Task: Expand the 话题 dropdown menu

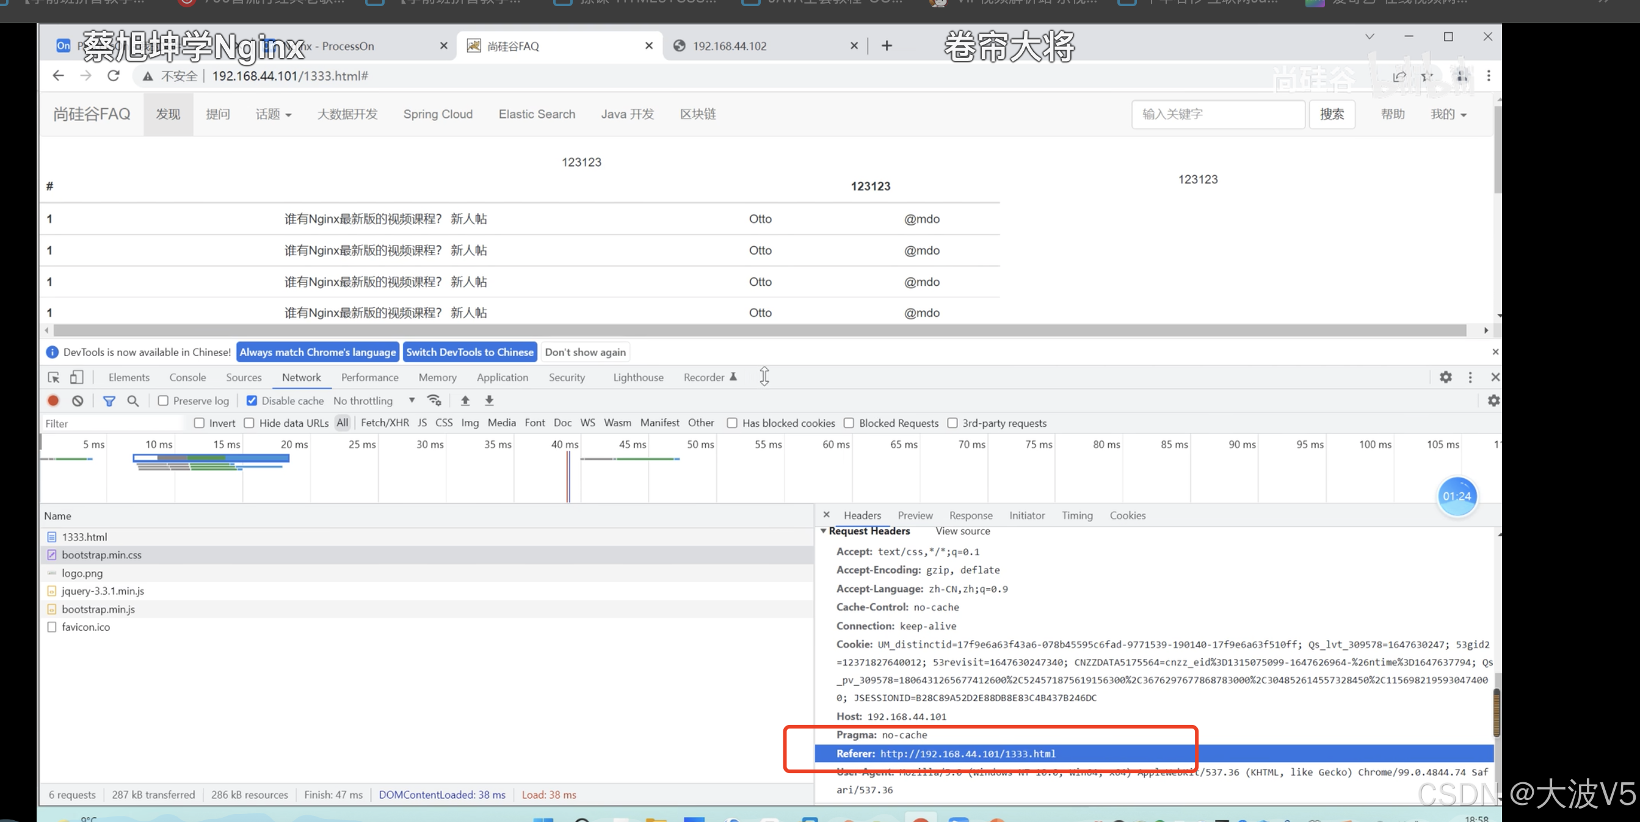Action: (273, 114)
